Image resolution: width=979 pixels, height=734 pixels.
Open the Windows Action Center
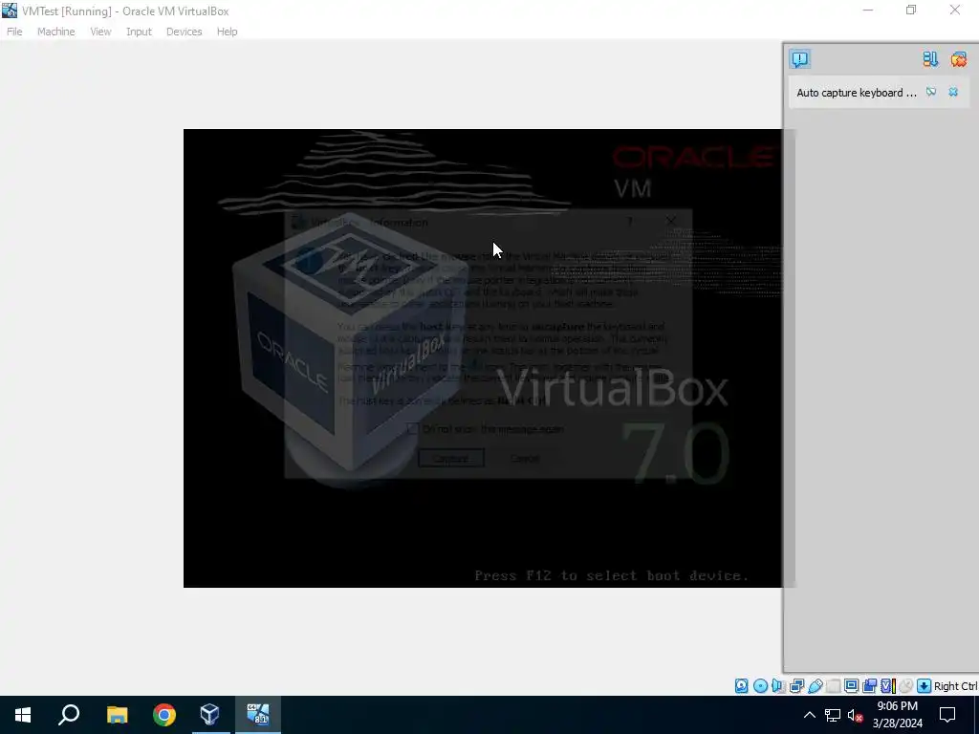947,715
